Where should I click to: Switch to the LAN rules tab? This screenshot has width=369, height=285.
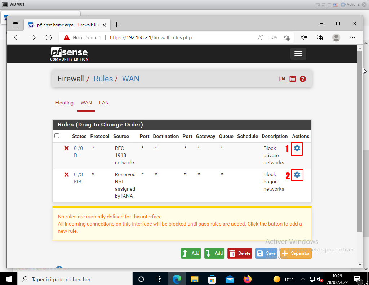(104, 103)
